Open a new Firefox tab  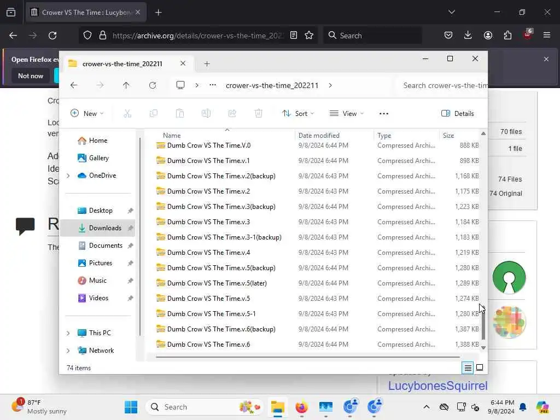tap(158, 13)
